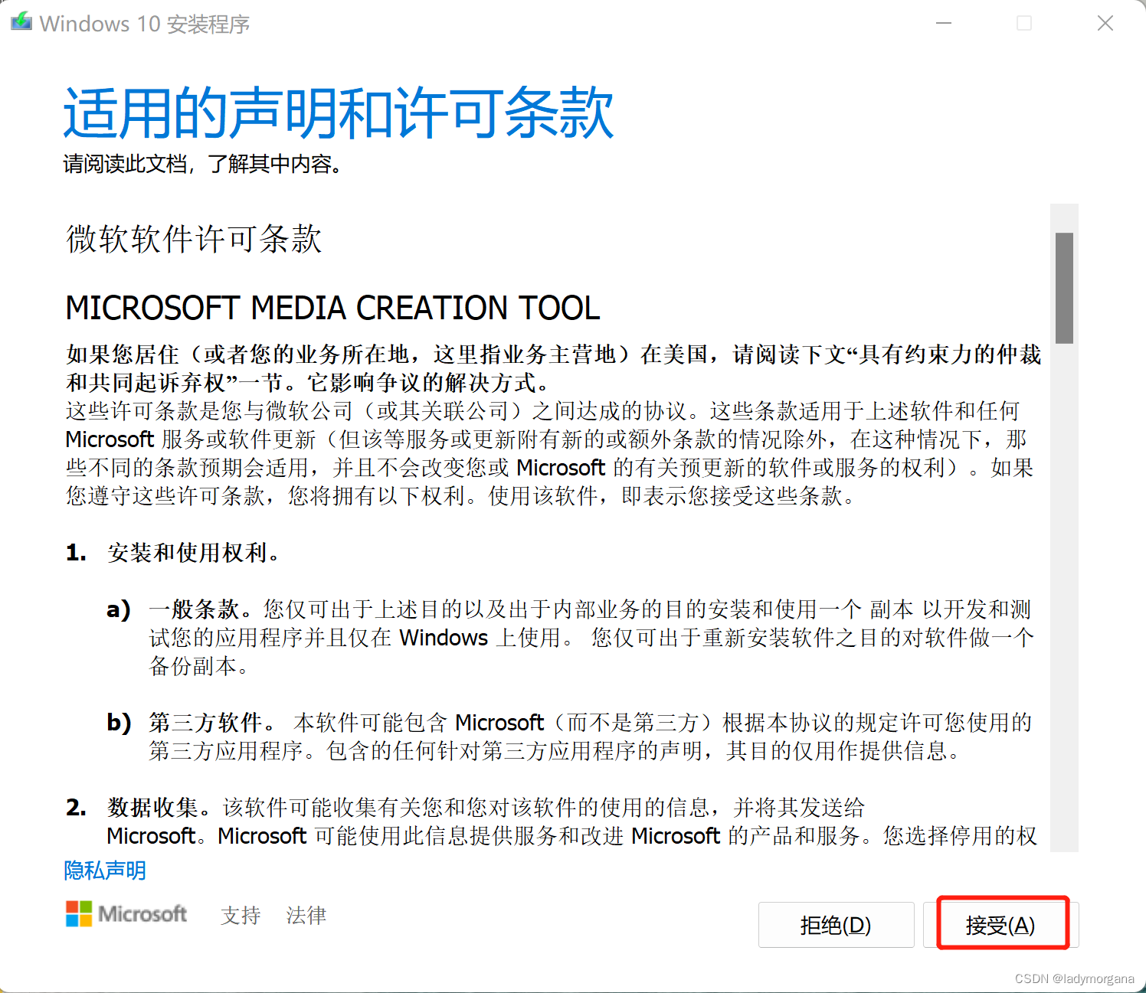Click the 微软软件许可条款 heading
Viewport: 1146px width, 993px height.
coord(194,239)
